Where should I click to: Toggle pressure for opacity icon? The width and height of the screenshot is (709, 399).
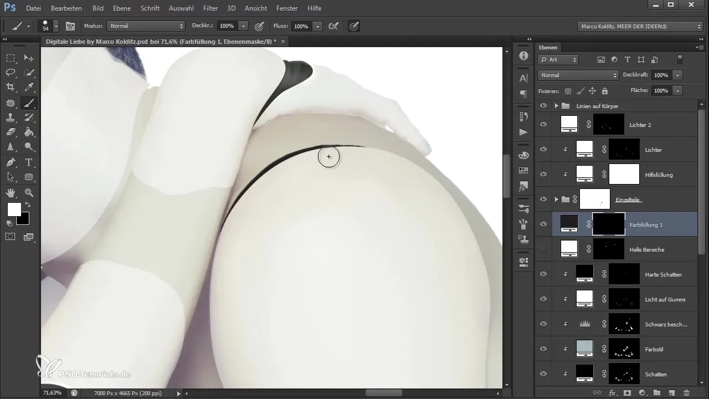[x=259, y=26]
